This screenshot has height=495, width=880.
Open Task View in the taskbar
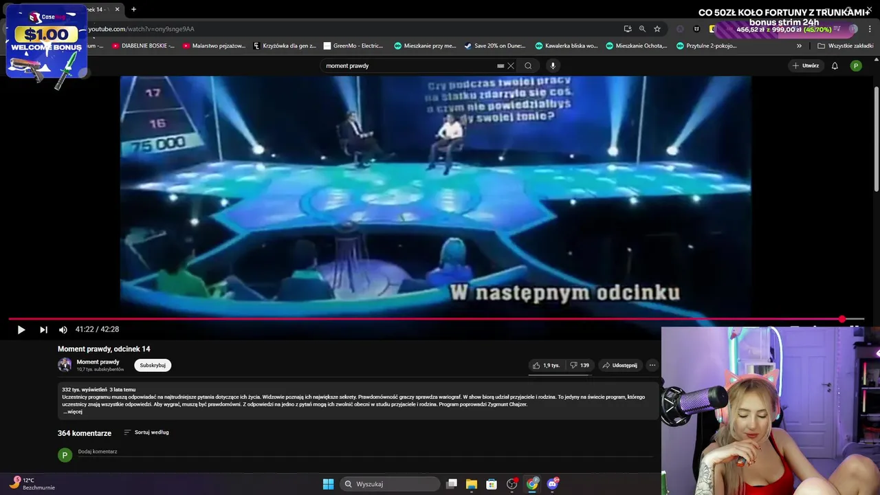tap(452, 484)
